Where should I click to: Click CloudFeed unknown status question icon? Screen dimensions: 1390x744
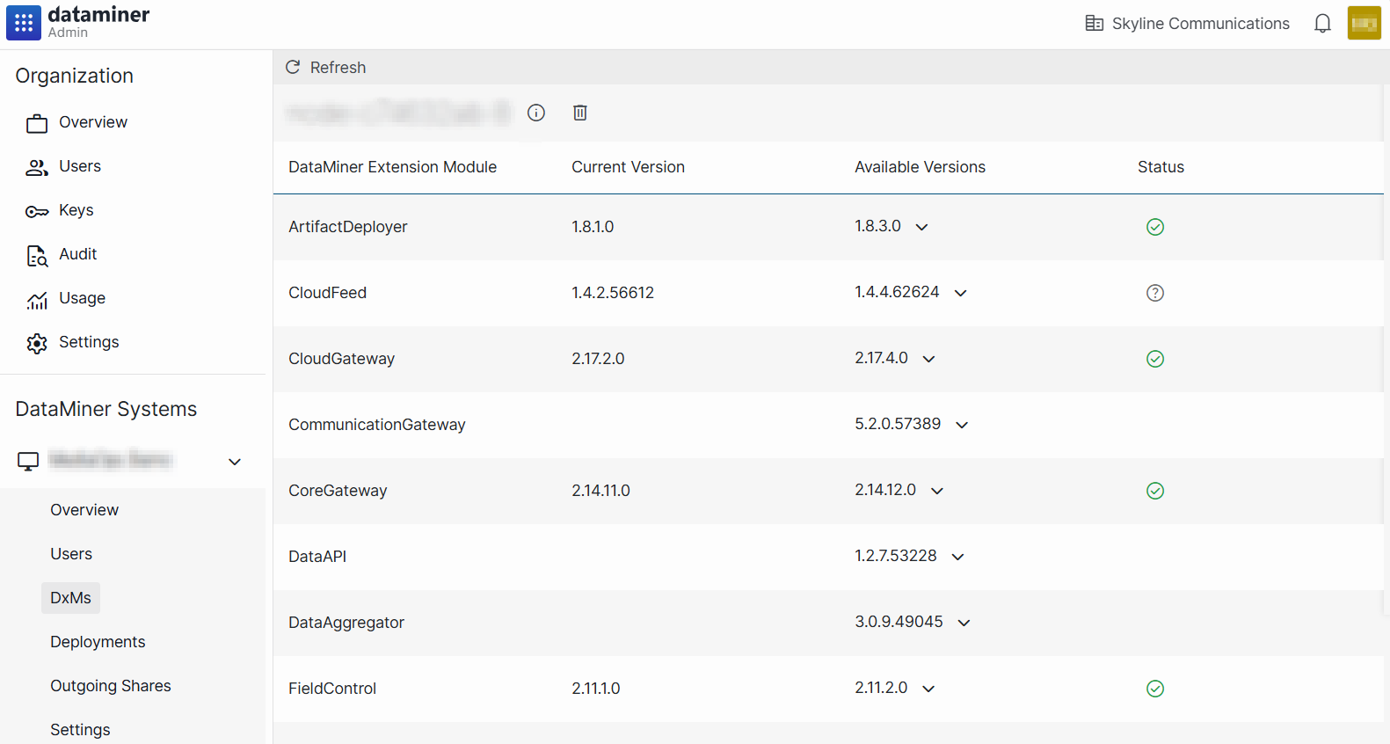(x=1155, y=293)
